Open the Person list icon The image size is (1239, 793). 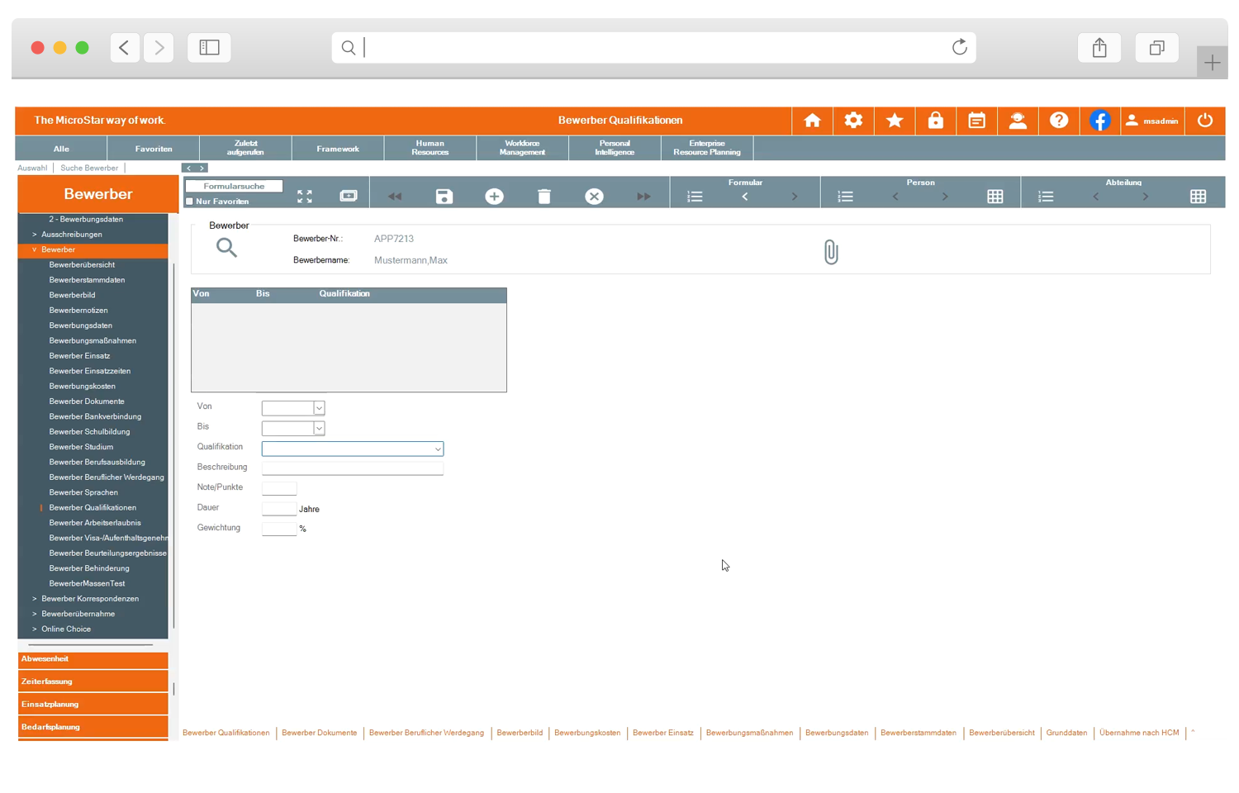click(845, 197)
